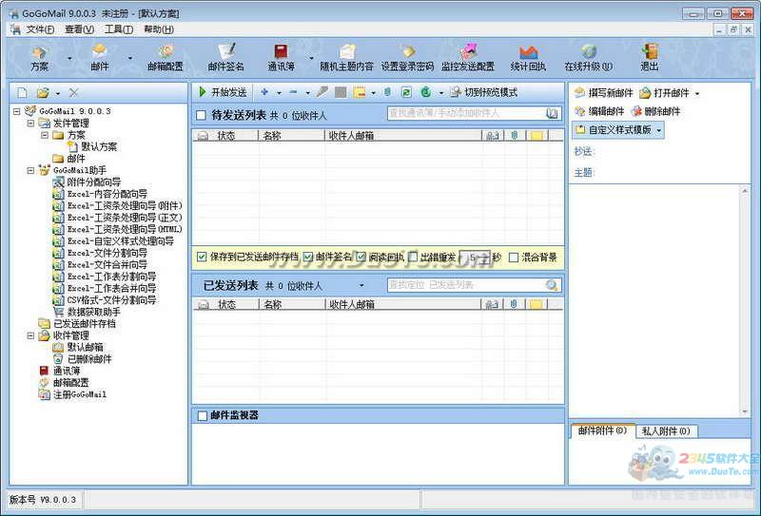Switch to the 邮件附件 (0) tab
The image size is (761, 516).
[x=602, y=430]
